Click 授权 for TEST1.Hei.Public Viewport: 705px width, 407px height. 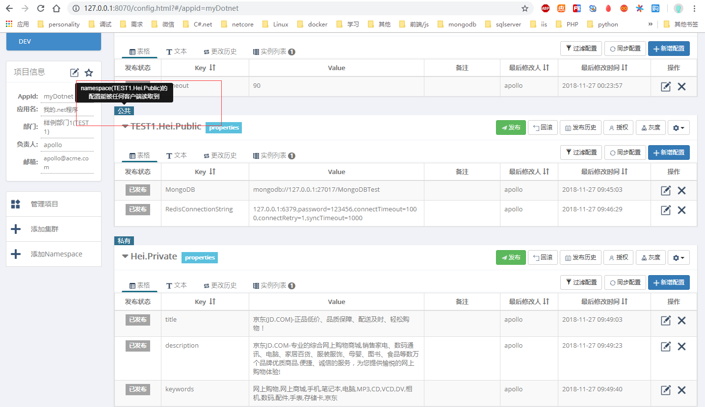618,127
